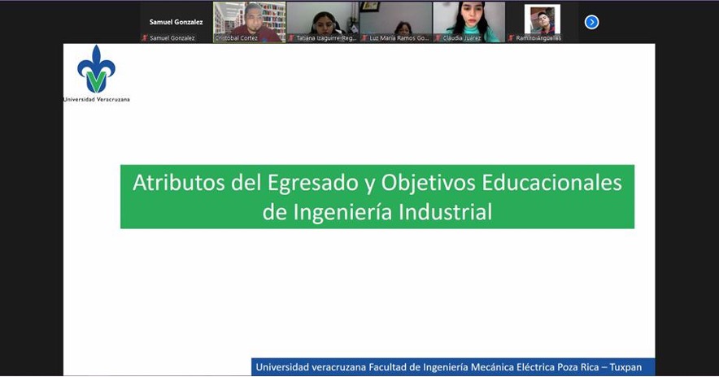Click Ramiro Argüelles's muted microphone icon
Screen dimensions: 719x377
[x=511, y=38]
